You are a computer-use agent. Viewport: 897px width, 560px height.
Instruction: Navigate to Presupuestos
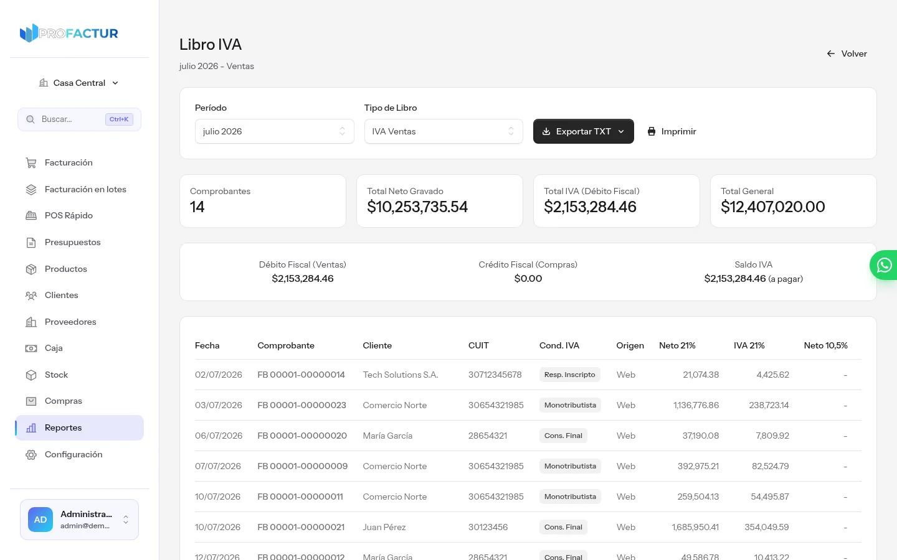click(79, 242)
